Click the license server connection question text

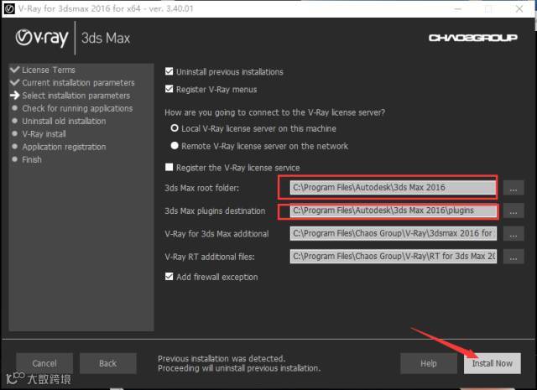[274, 112]
